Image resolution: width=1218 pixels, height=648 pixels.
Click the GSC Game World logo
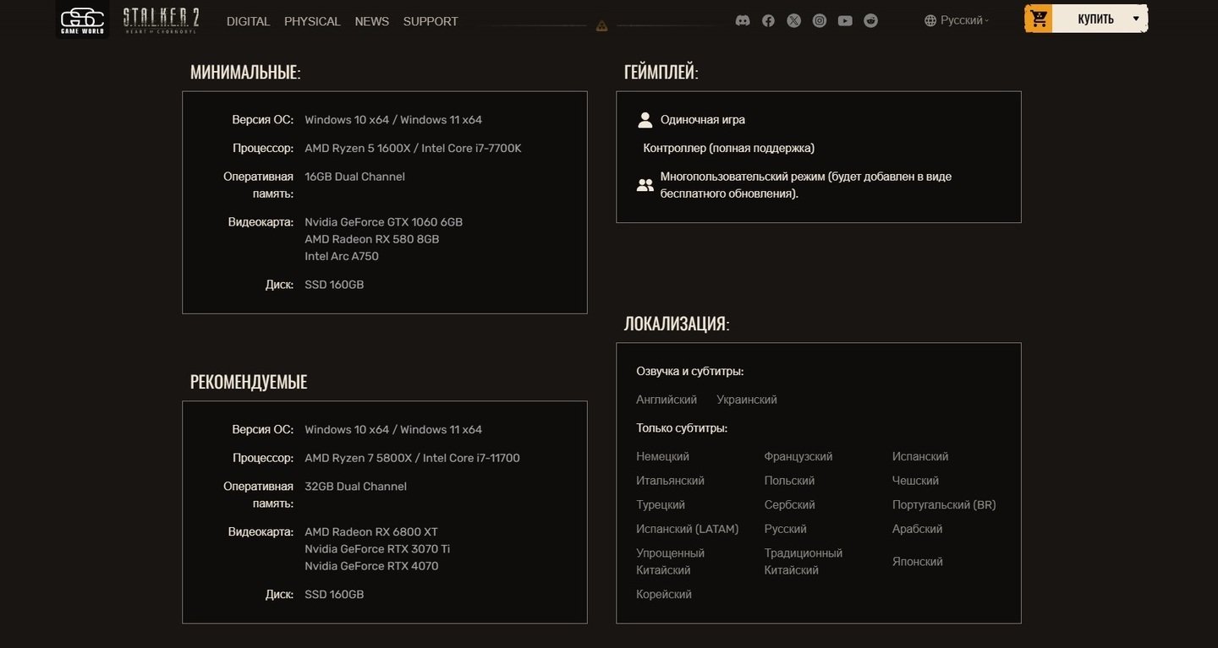[x=82, y=19]
